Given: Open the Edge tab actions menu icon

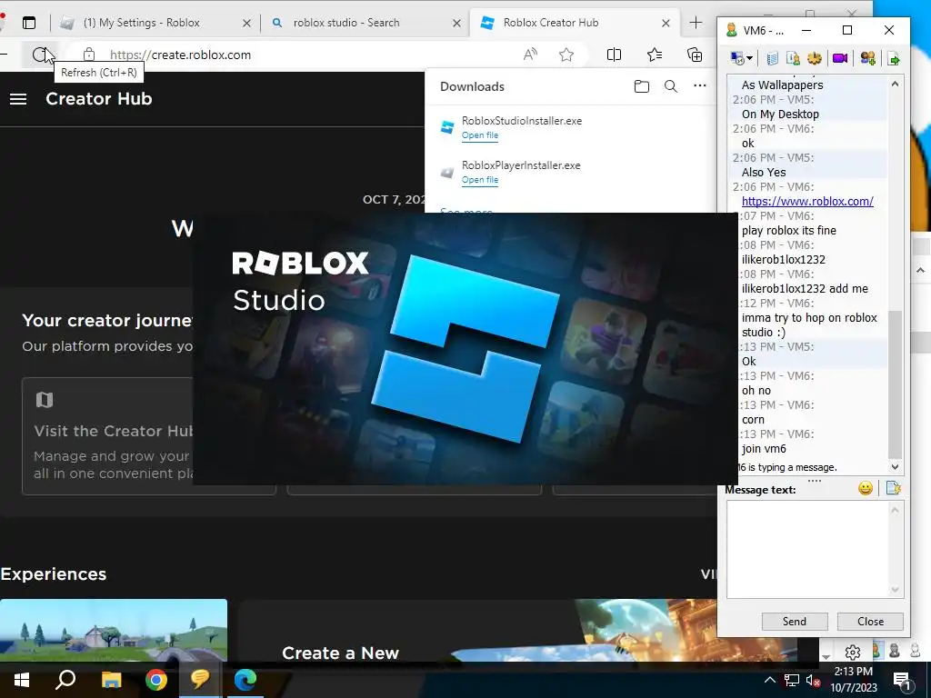Looking at the screenshot, I should click(28, 23).
